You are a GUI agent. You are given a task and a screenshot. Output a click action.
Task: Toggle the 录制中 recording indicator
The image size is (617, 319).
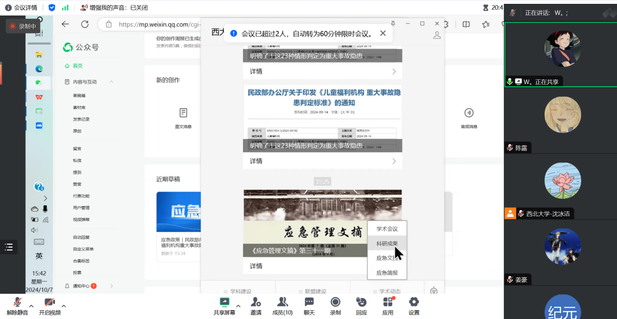(x=23, y=26)
